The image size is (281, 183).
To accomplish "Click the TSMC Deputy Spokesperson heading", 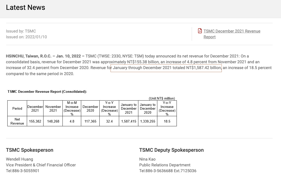I will click(x=171, y=150).
